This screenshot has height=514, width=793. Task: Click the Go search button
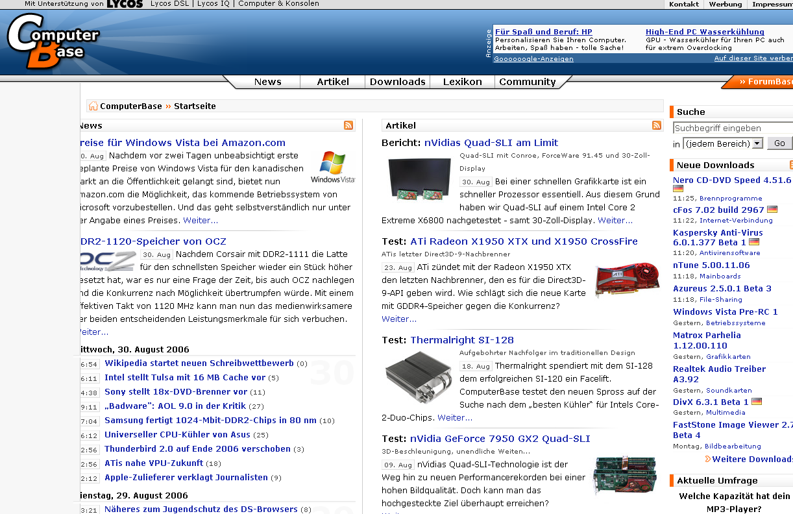click(x=779, y=143)
